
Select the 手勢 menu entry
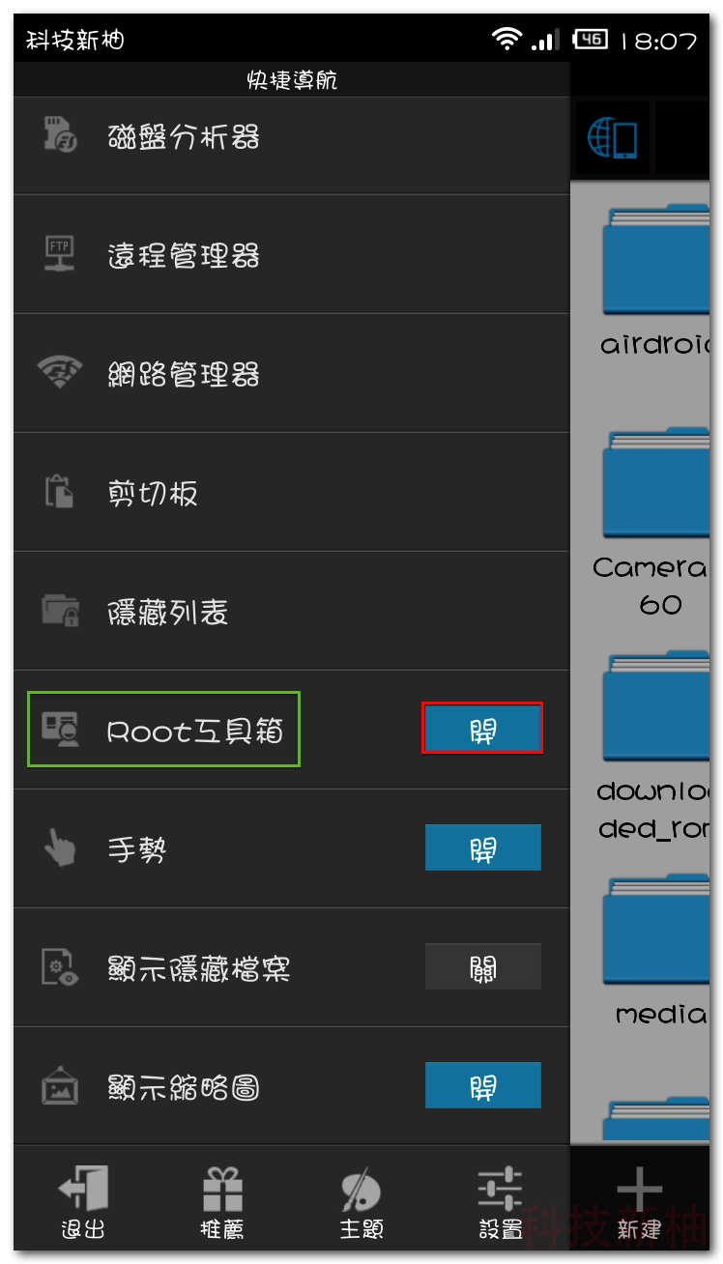(x=292, y=848)
